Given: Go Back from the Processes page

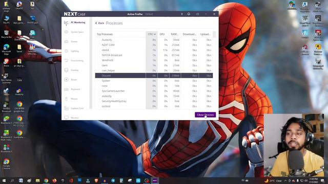Looking at the screenshot, I should point(99,23).
